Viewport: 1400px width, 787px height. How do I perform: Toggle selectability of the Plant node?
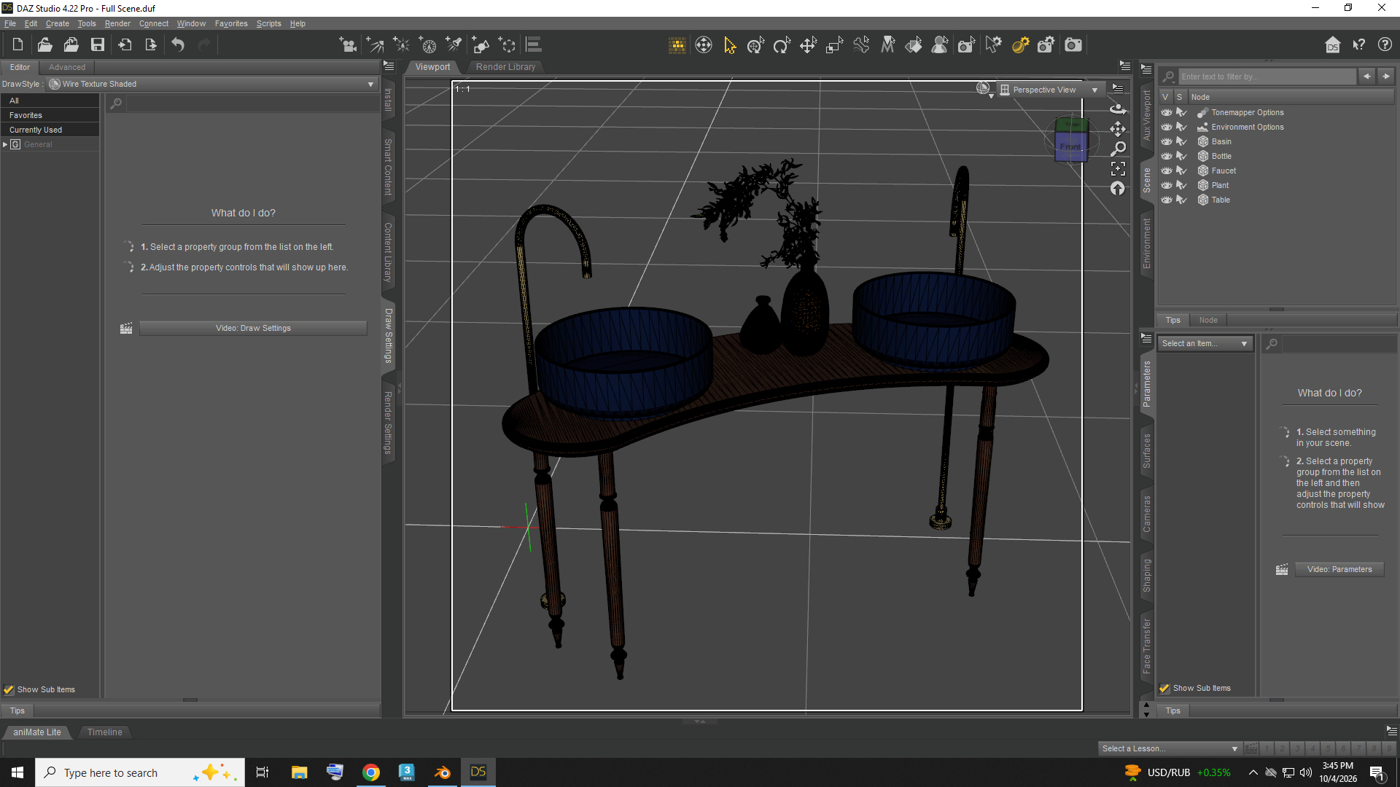(x=1181, y=185)
